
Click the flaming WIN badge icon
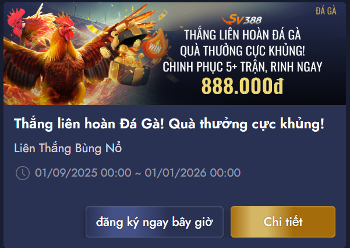coord(155,44)
